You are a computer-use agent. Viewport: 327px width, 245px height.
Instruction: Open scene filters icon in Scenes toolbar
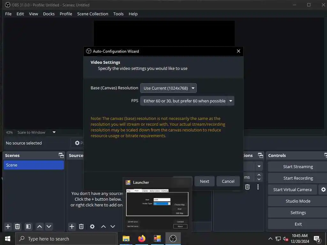[28, 226]
